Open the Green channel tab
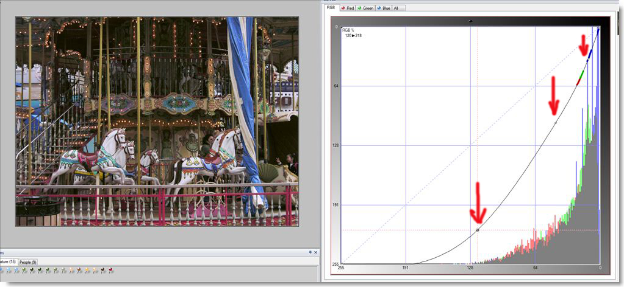The image size is (624, 287). click(x=366, y=8)
